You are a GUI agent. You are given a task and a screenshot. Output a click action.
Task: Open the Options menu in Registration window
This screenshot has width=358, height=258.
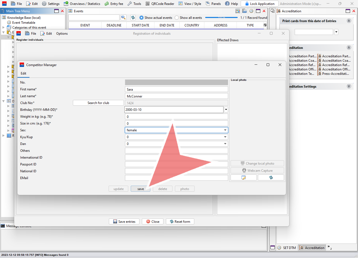coord(62,33)
